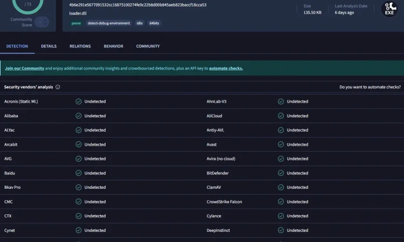Image resolution: width=404 pixels, height=242 pixels.
Task: Click the check icon in the AliCloud row
Action: coord(281,116)
